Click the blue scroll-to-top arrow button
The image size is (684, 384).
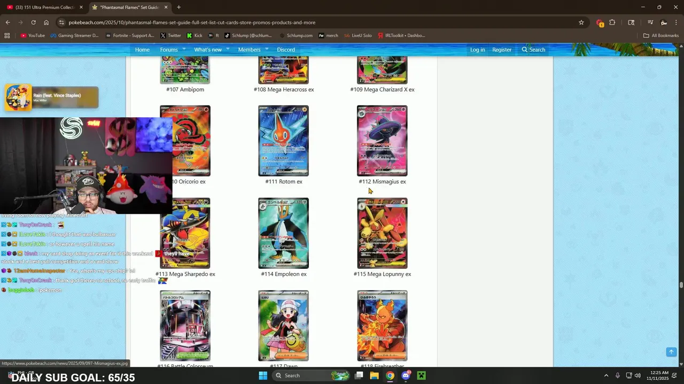tap(671, 352)
